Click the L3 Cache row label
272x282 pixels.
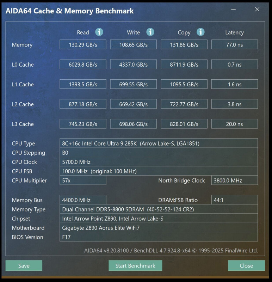[x=23, y=124]
